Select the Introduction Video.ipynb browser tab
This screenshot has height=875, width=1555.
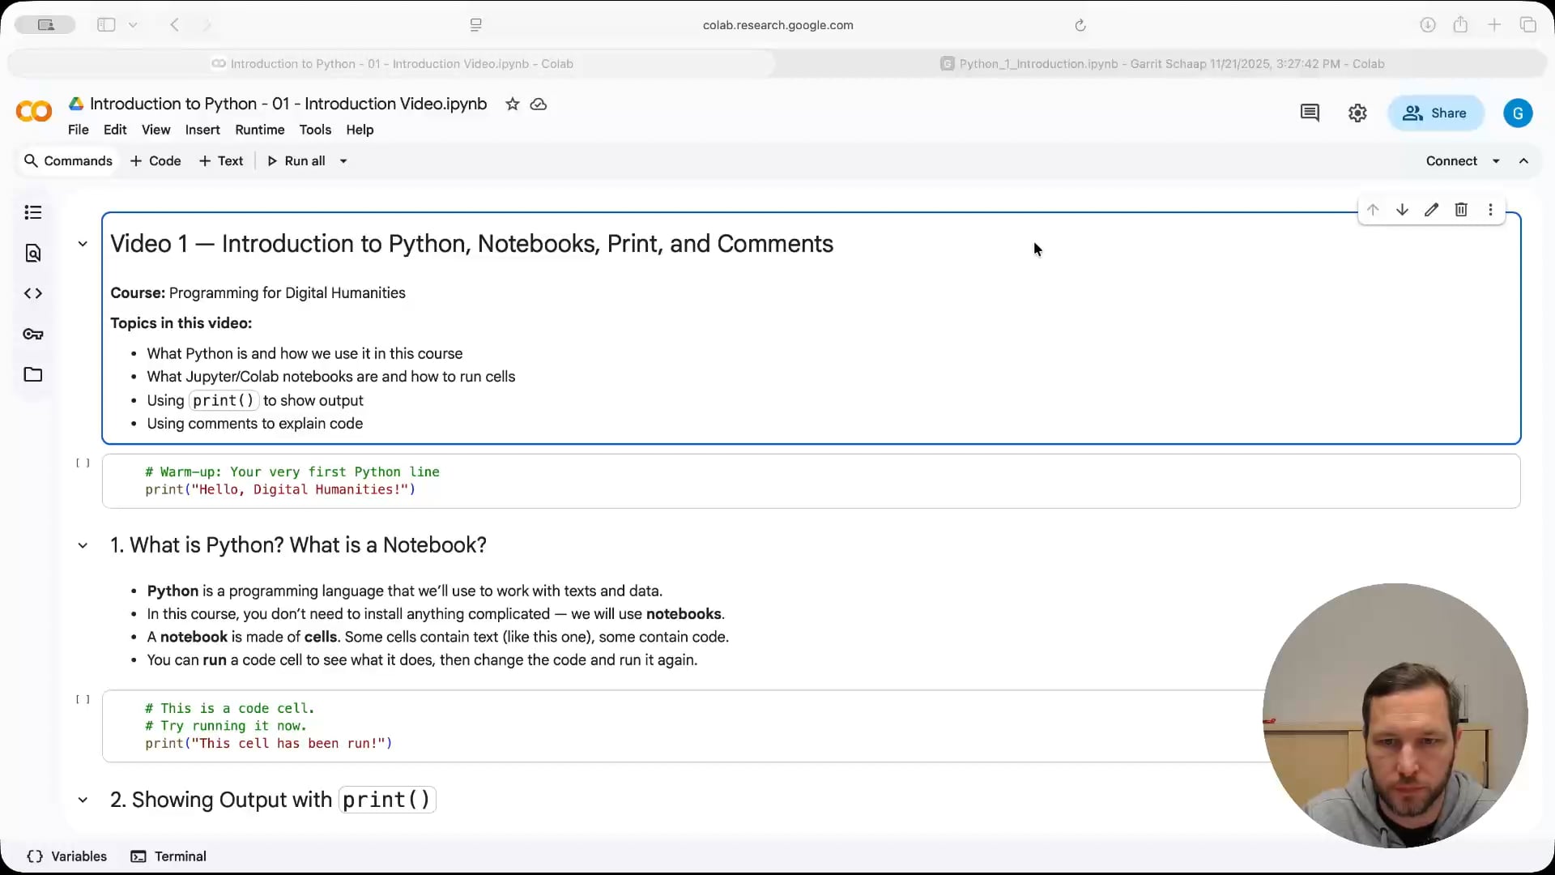coord(392,64)
